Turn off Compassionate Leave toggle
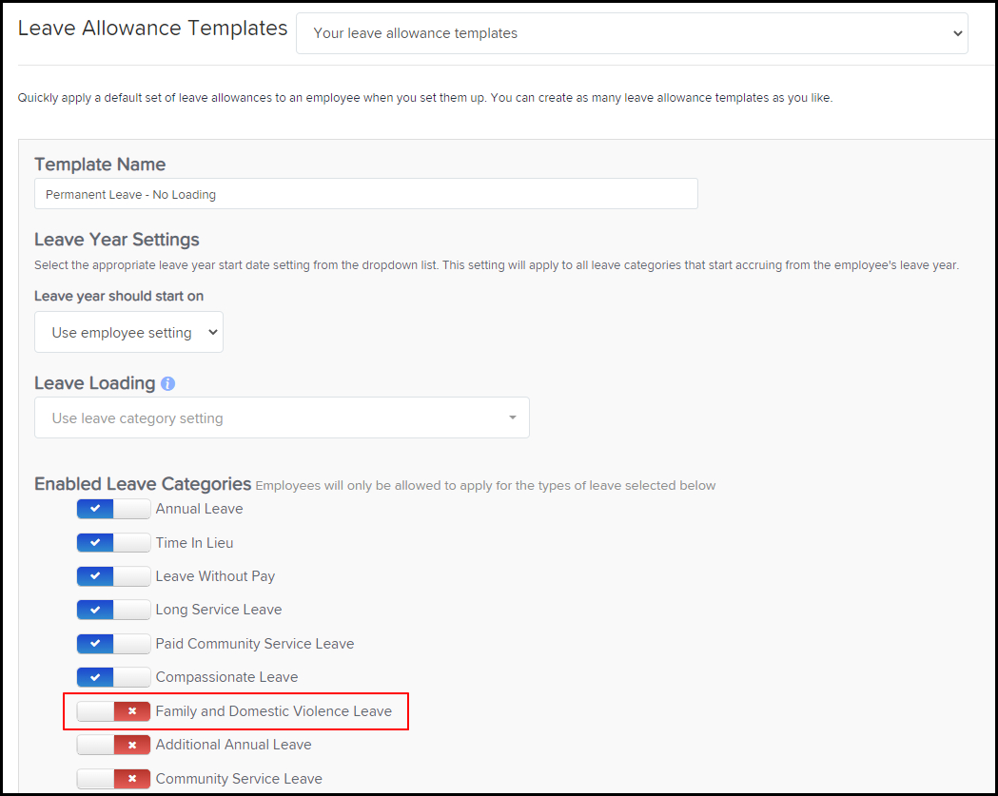This screenshot has width=998, height=796. pyautogui.click(x=113, y=677)
